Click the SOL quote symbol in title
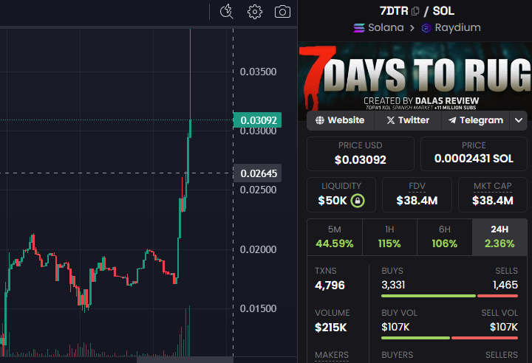Viewport: 532px width, 363px height. point(443,11)
